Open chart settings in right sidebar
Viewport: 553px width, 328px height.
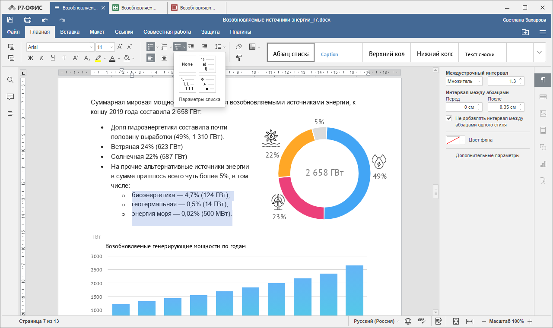tap(543, 164)
